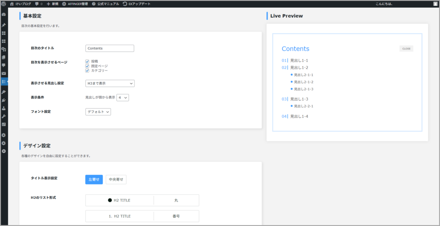Toggle the 固定ページ checkbox
Viewport: 440px width, 226px height.
tap(87, 66)
